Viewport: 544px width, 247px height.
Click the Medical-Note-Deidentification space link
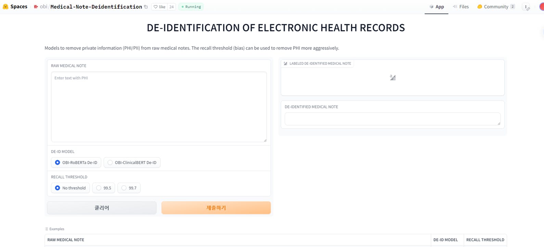[x=96, y=7]
